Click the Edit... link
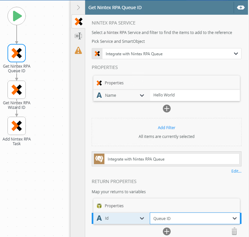 click(236, 171)
